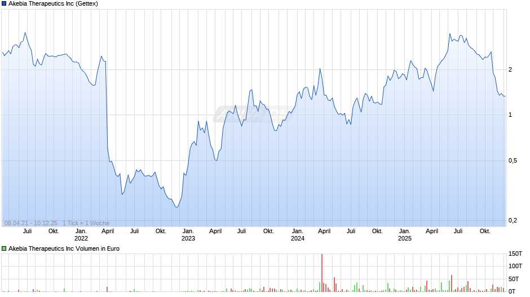Viewport: 530px width, 297px height.
Task: Click the 'Jan. 2024' time axis label
Action: tap(298, 235)
